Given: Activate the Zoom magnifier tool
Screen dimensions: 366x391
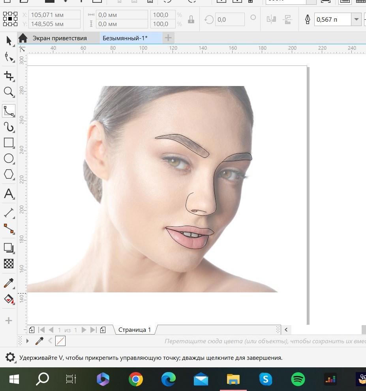Looking at the screenshot, I should point(9,92).
